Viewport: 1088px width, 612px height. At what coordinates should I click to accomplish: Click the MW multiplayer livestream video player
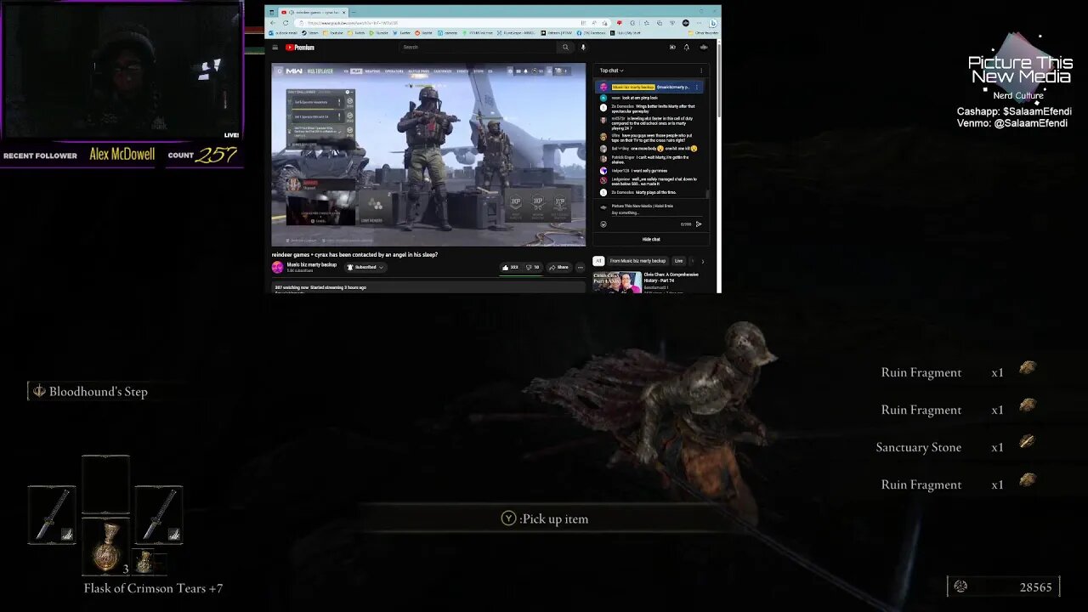coord(428,155)
